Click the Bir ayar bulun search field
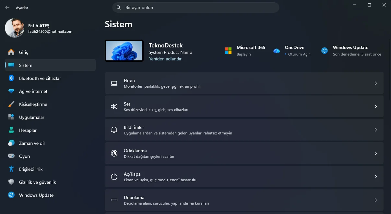This screenshot has height=214, width=391. coord(196,7)
